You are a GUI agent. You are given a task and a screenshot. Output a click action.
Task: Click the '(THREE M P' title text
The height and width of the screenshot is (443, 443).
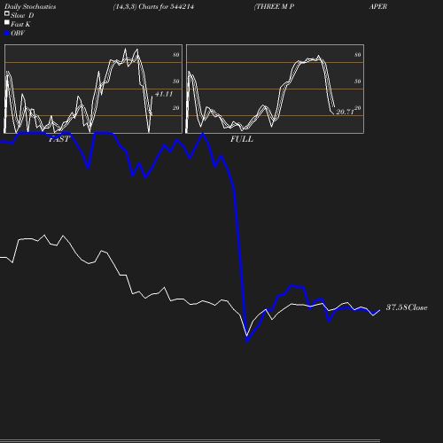click(274, 7)
